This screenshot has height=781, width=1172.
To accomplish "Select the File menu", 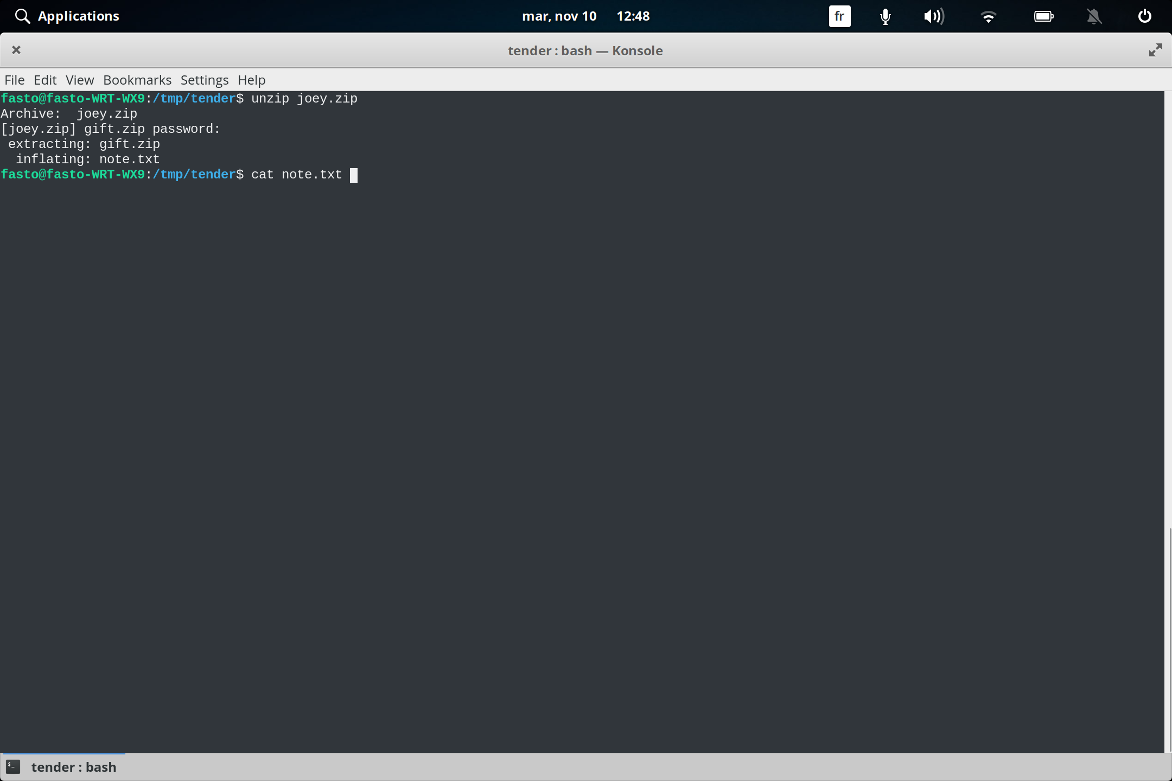I will pyautogui.click(x=14, y=80).
